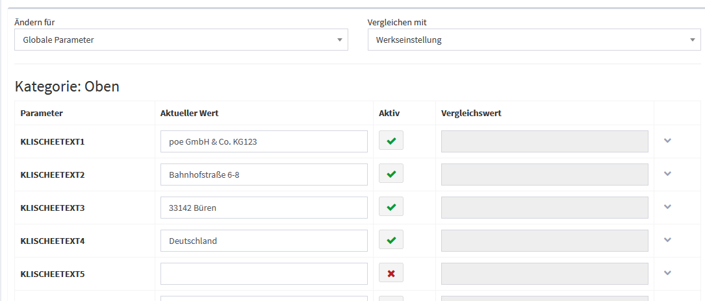Toggle the active checkmark for KLISCHEETEXT2
Screen dimensions: 705x301
point(391,174)
